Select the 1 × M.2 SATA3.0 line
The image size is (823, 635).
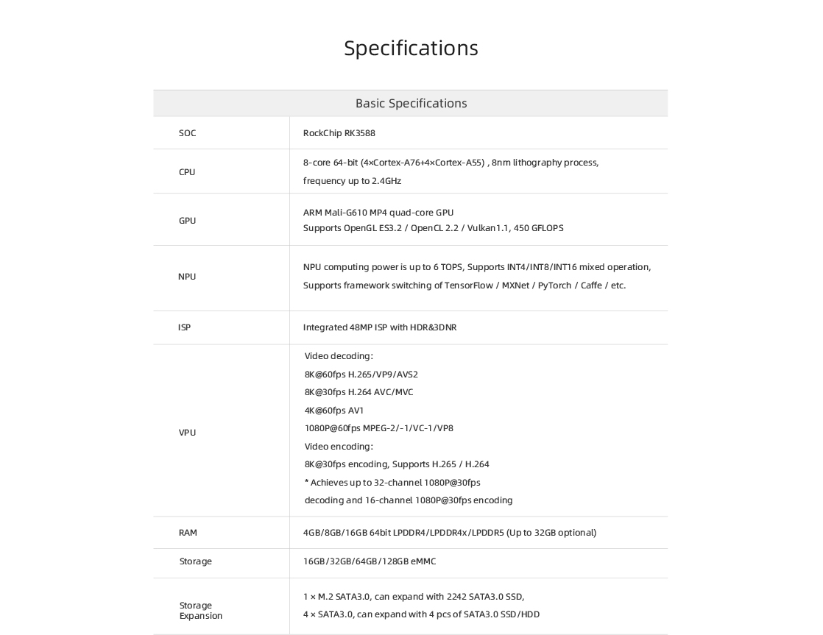click(414, 597)
